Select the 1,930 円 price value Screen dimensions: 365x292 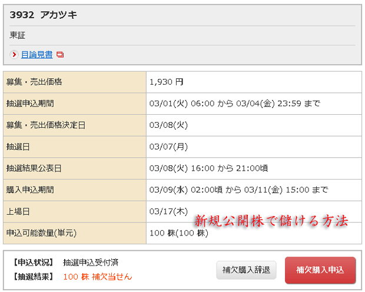[x=167, y=82]
